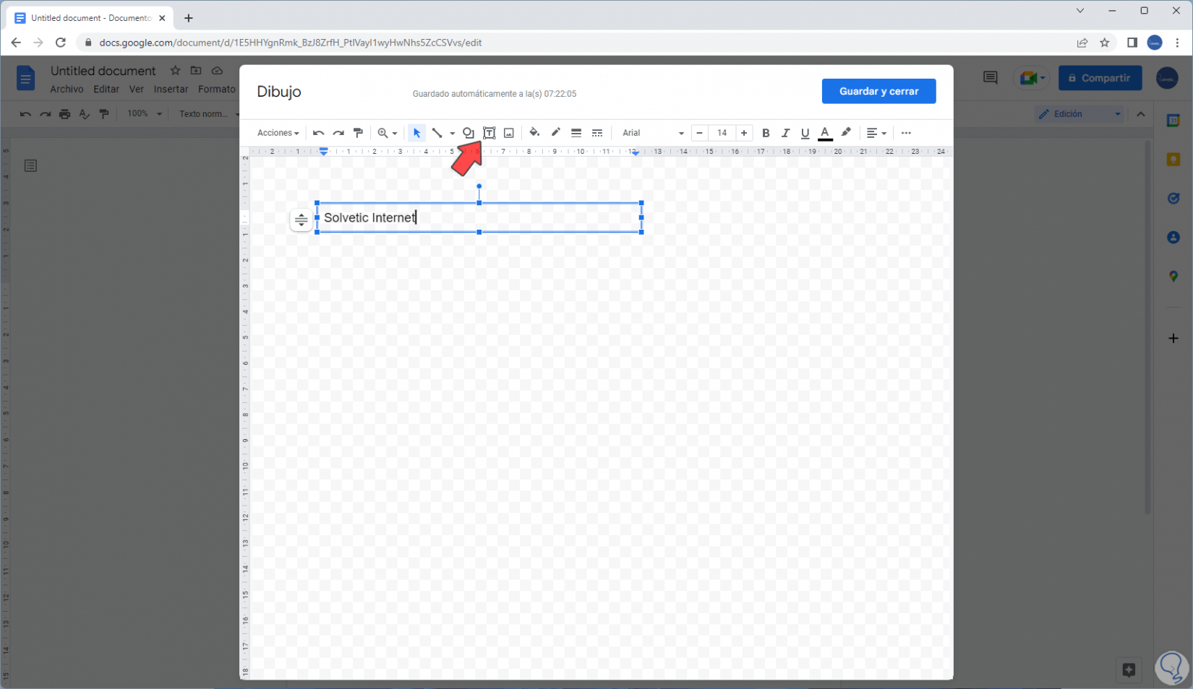Insert an image with the Image tool
This screenshot has height=689, width=1193.
point(509,133)
